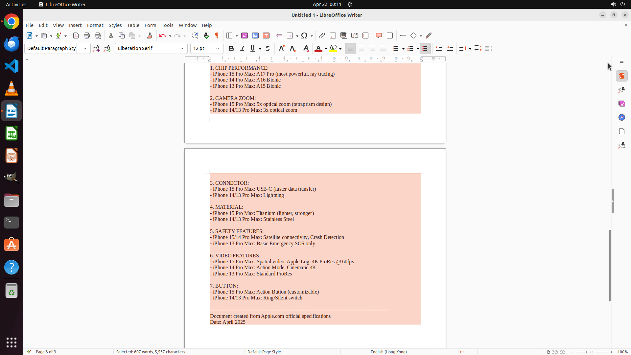Open Find and Replace tool
The width and height of the screenshot is (631, 355).
click(195, 35)
